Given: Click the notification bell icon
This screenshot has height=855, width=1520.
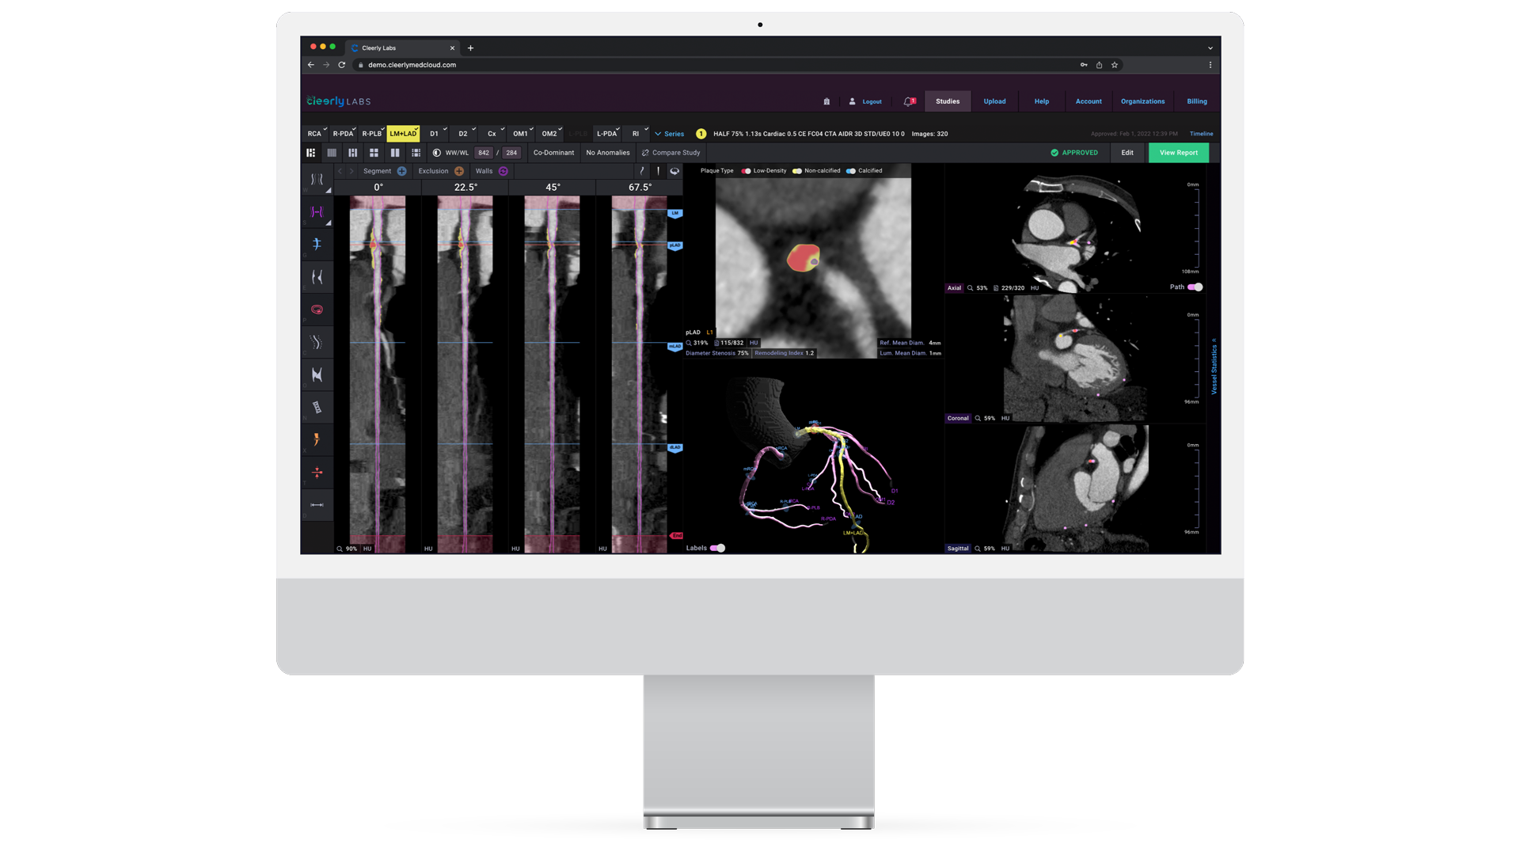Looking at the screenshot, I should tap(909, 101).
